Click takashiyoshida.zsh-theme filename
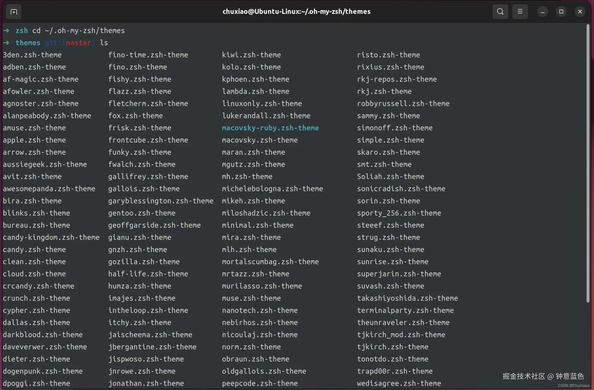 click(x=407, y=298)
